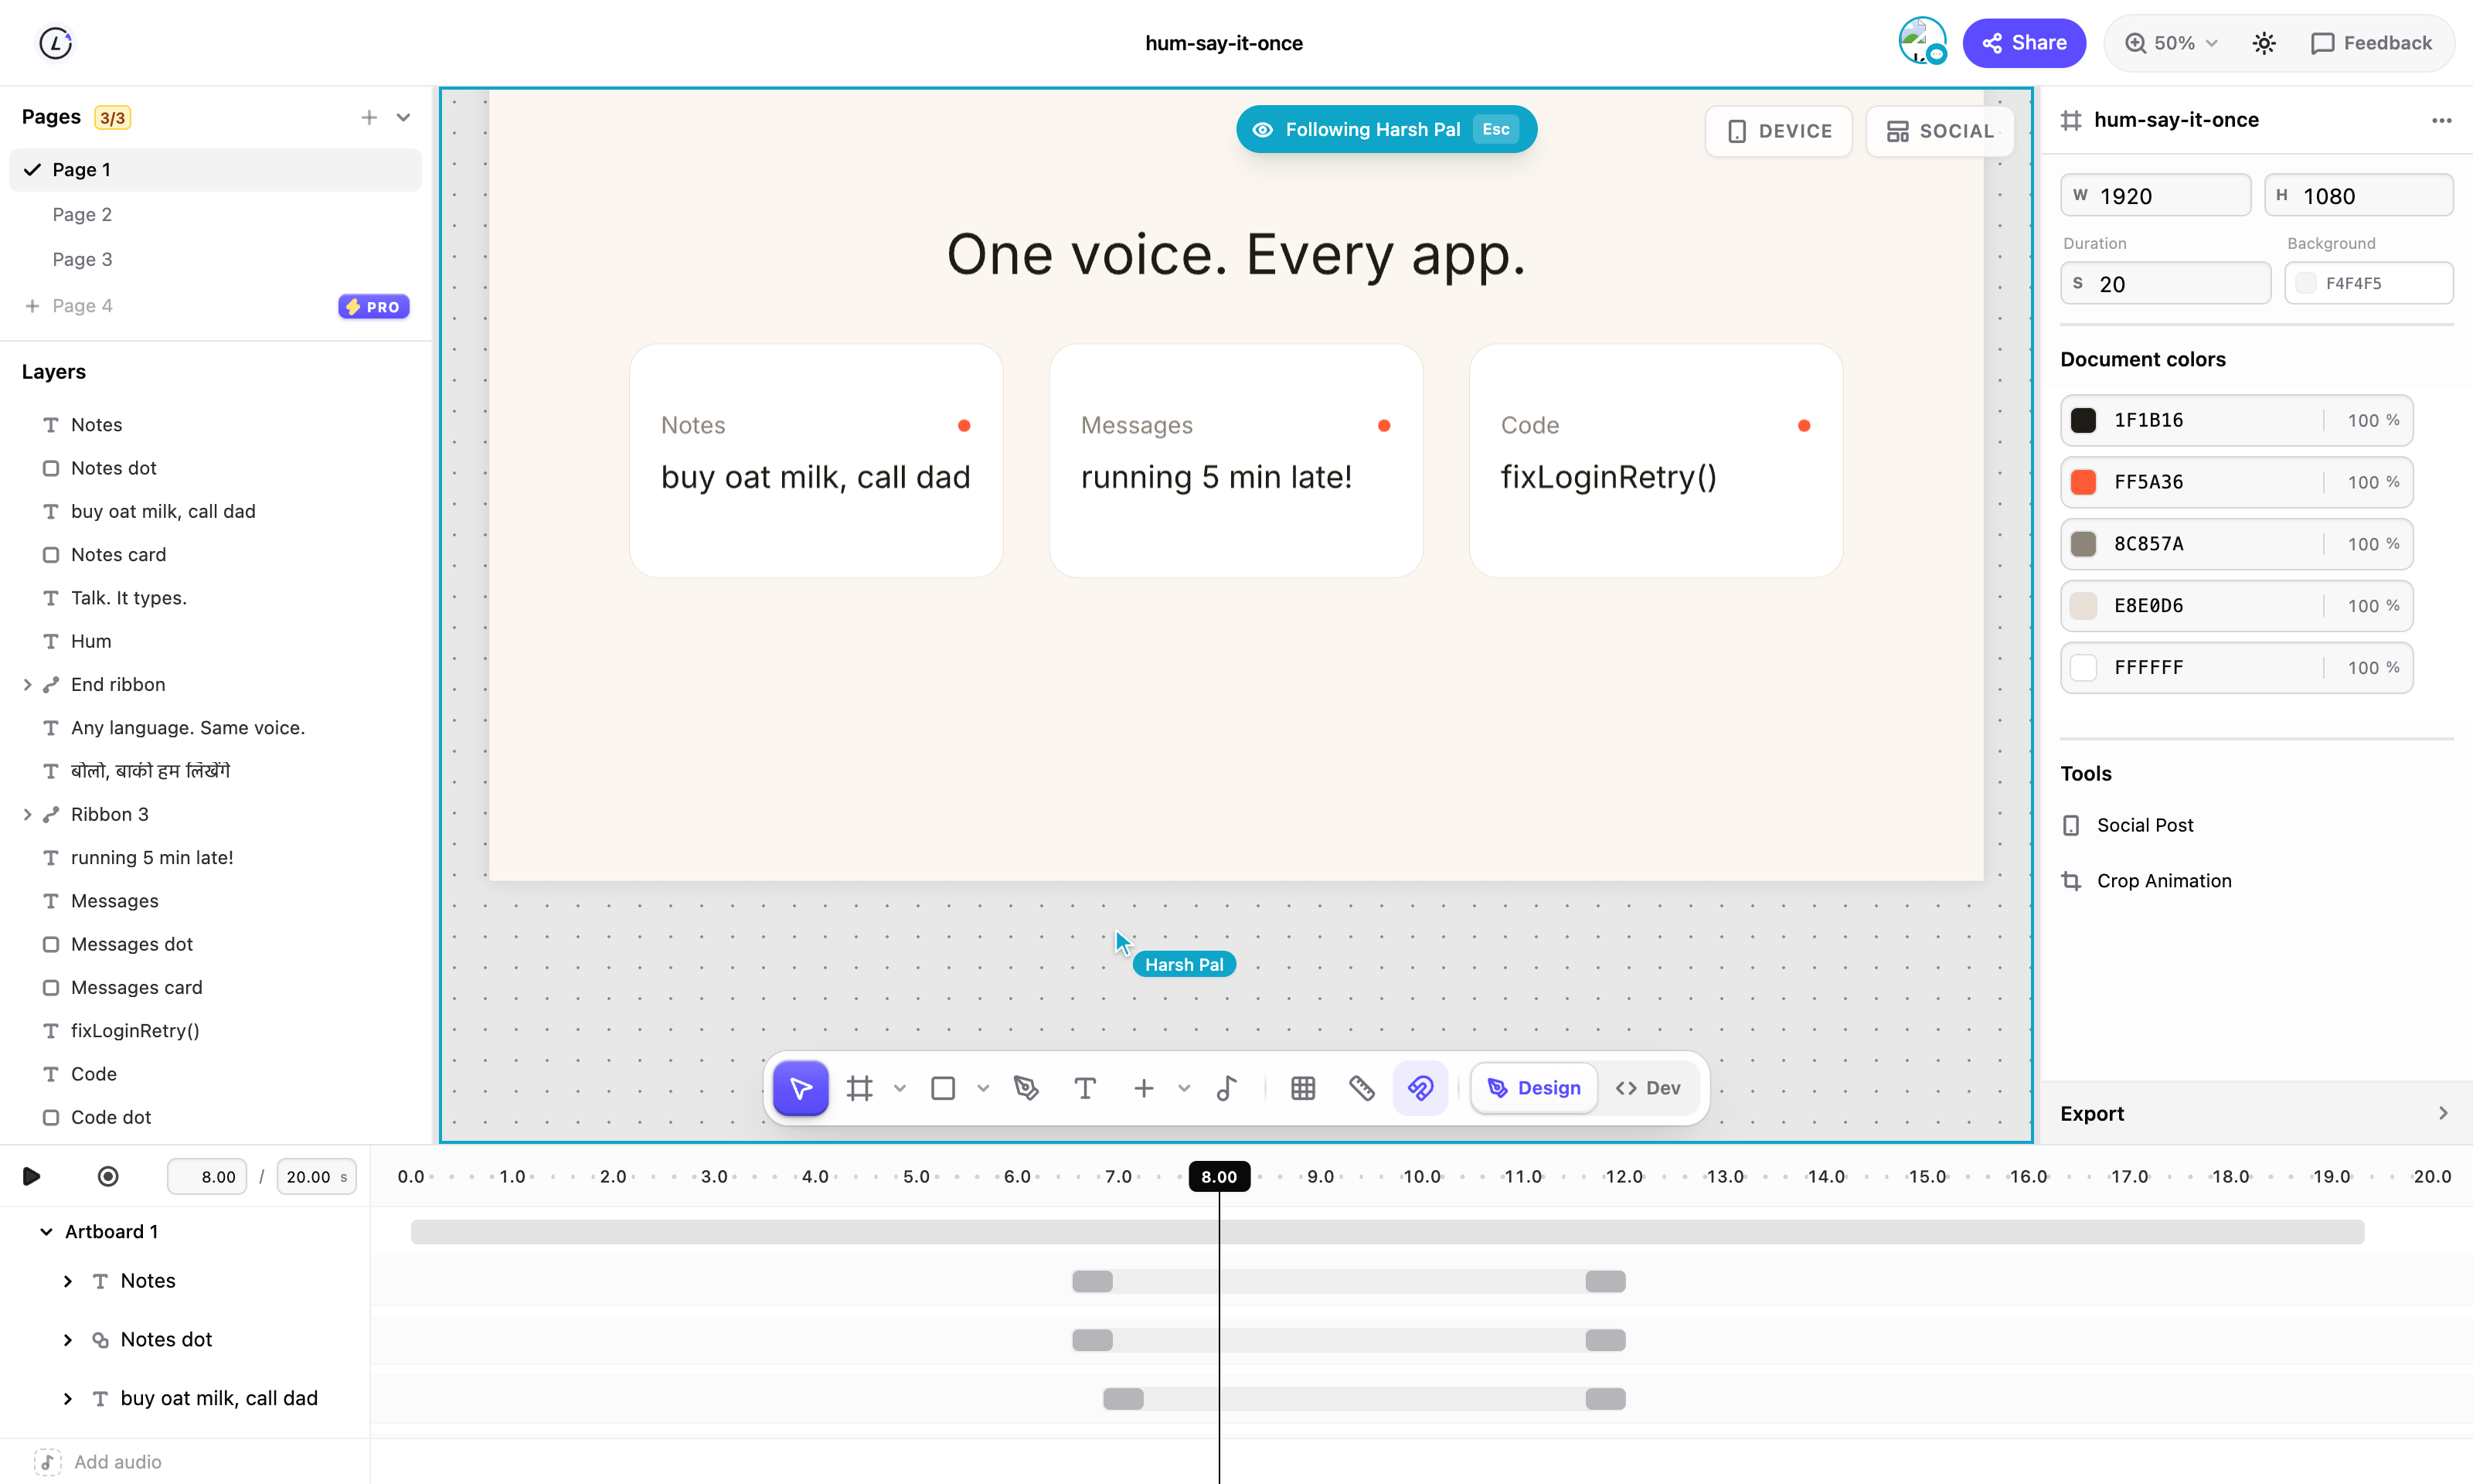Open the SOCIAL preview tab
2473x1484 pixels.
pyautogui.click(x=1939, y=131)
